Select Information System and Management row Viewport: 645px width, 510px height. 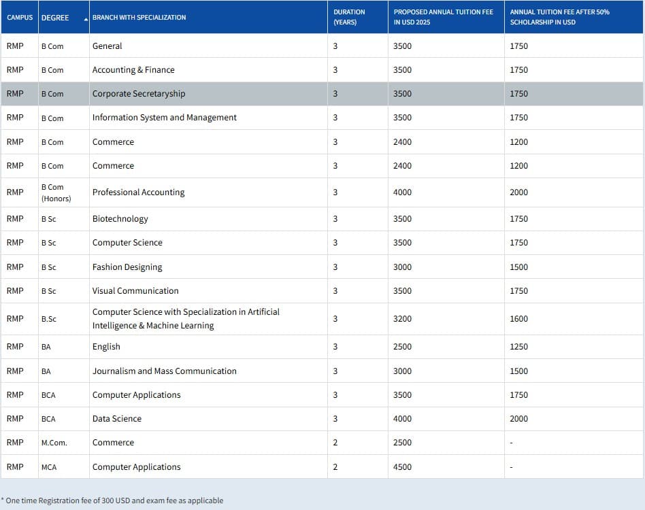[165, 118]
